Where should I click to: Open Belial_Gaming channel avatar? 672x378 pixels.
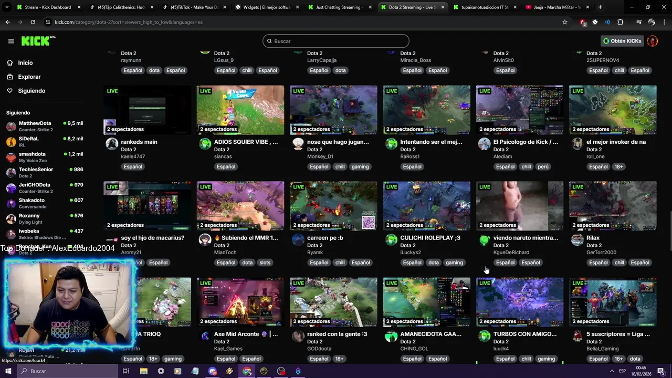(577, 336)
